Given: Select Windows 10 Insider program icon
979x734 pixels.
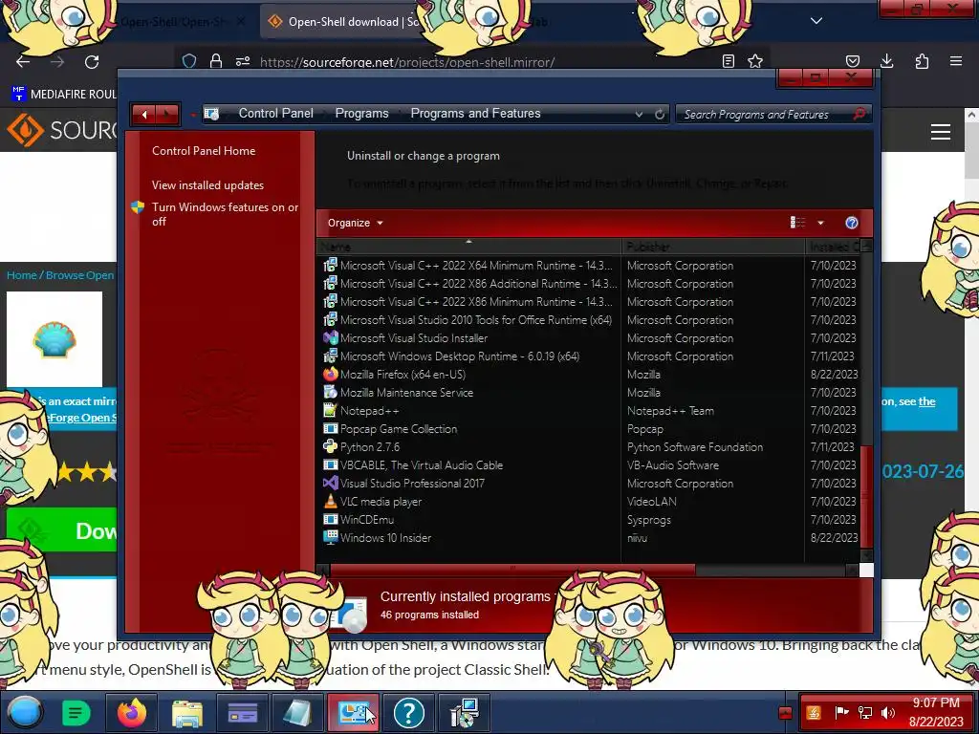Looking at the screenshot, I should pyautogui.click(x=330, y=537).
